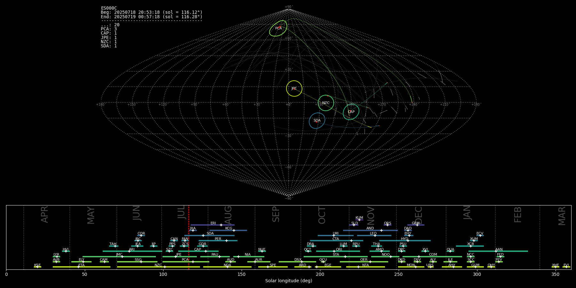
Task: Select the AAN shower bar in timeline
Action: (x=498, y=251)
